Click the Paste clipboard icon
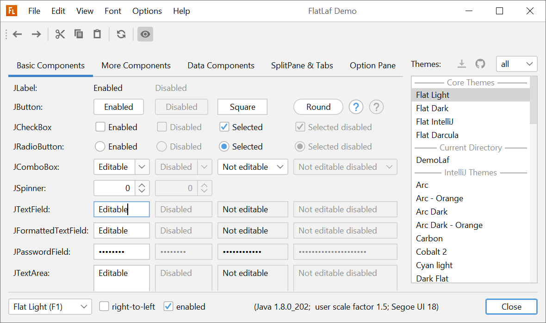Image resolution: width=546 pixels, height=323 pixels. pyautogui.click(x=97, y=34)
